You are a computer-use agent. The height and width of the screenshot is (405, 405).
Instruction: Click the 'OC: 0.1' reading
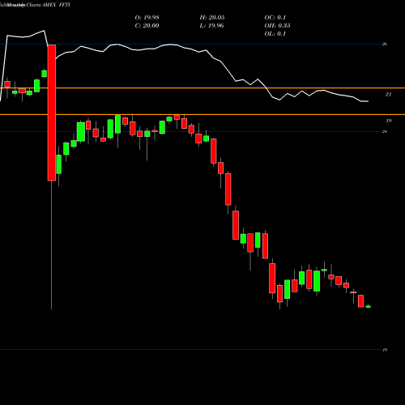coord(275,18)
